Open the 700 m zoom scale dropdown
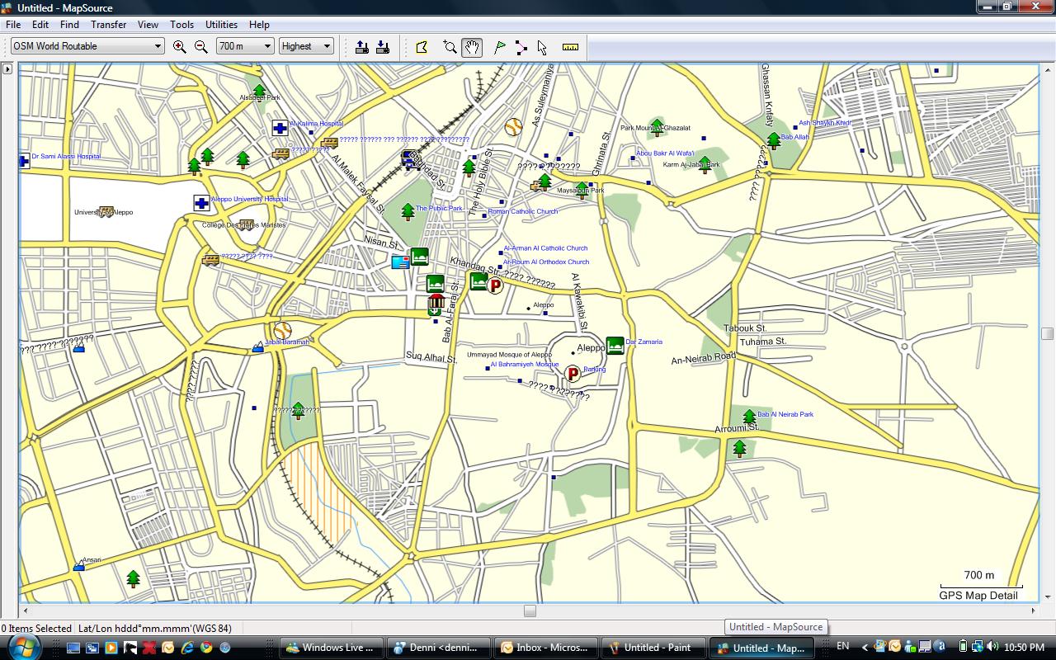1056x660 pixels. tap(245, 46)
